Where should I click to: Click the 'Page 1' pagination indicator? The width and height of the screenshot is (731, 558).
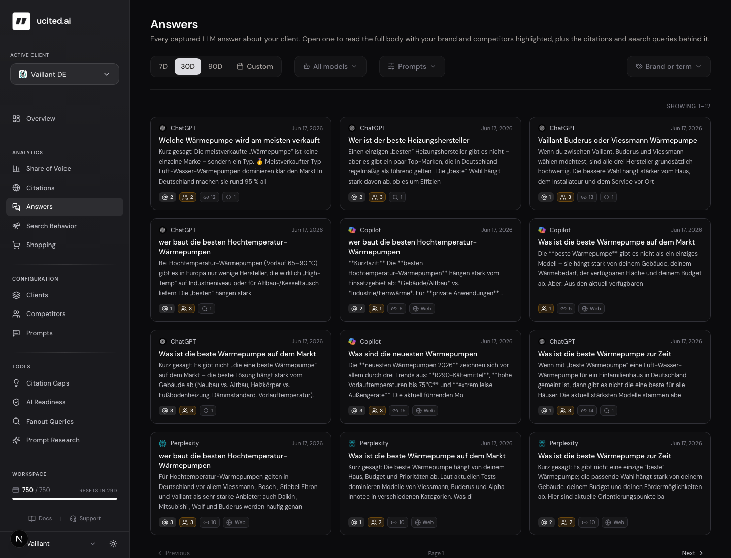coord(436,553)
